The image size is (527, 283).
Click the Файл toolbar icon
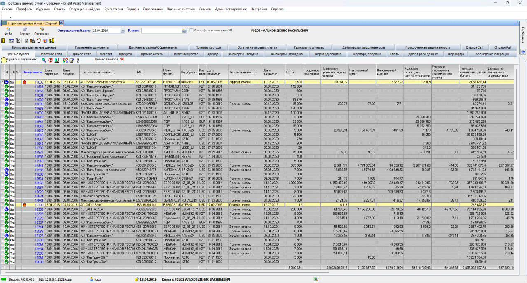[8, 30]
